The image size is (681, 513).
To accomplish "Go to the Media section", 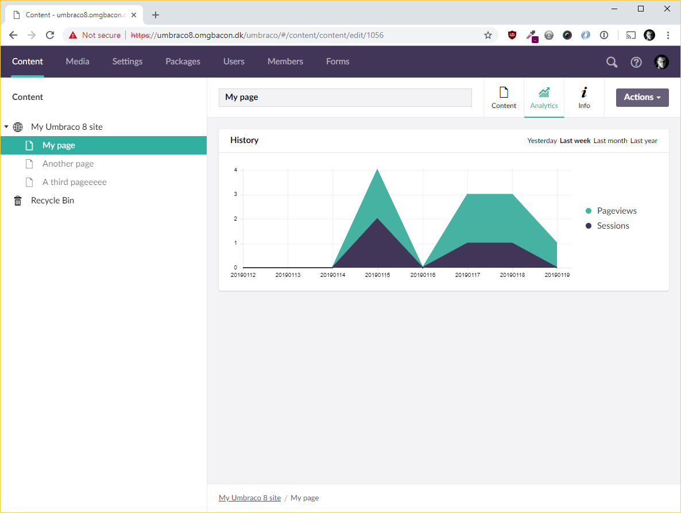I will click(x=78, y=61).
